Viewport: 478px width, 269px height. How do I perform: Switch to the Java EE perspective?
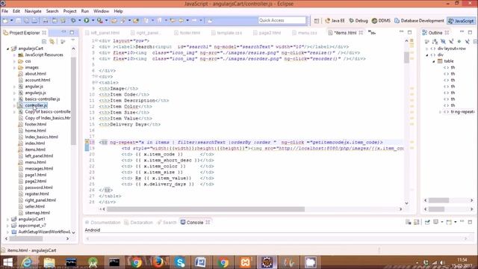pos(335,21)
